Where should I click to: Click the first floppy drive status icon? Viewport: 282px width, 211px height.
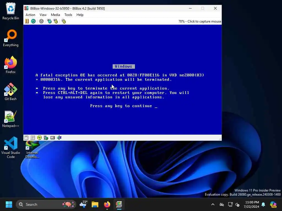[x=26, y=138]
